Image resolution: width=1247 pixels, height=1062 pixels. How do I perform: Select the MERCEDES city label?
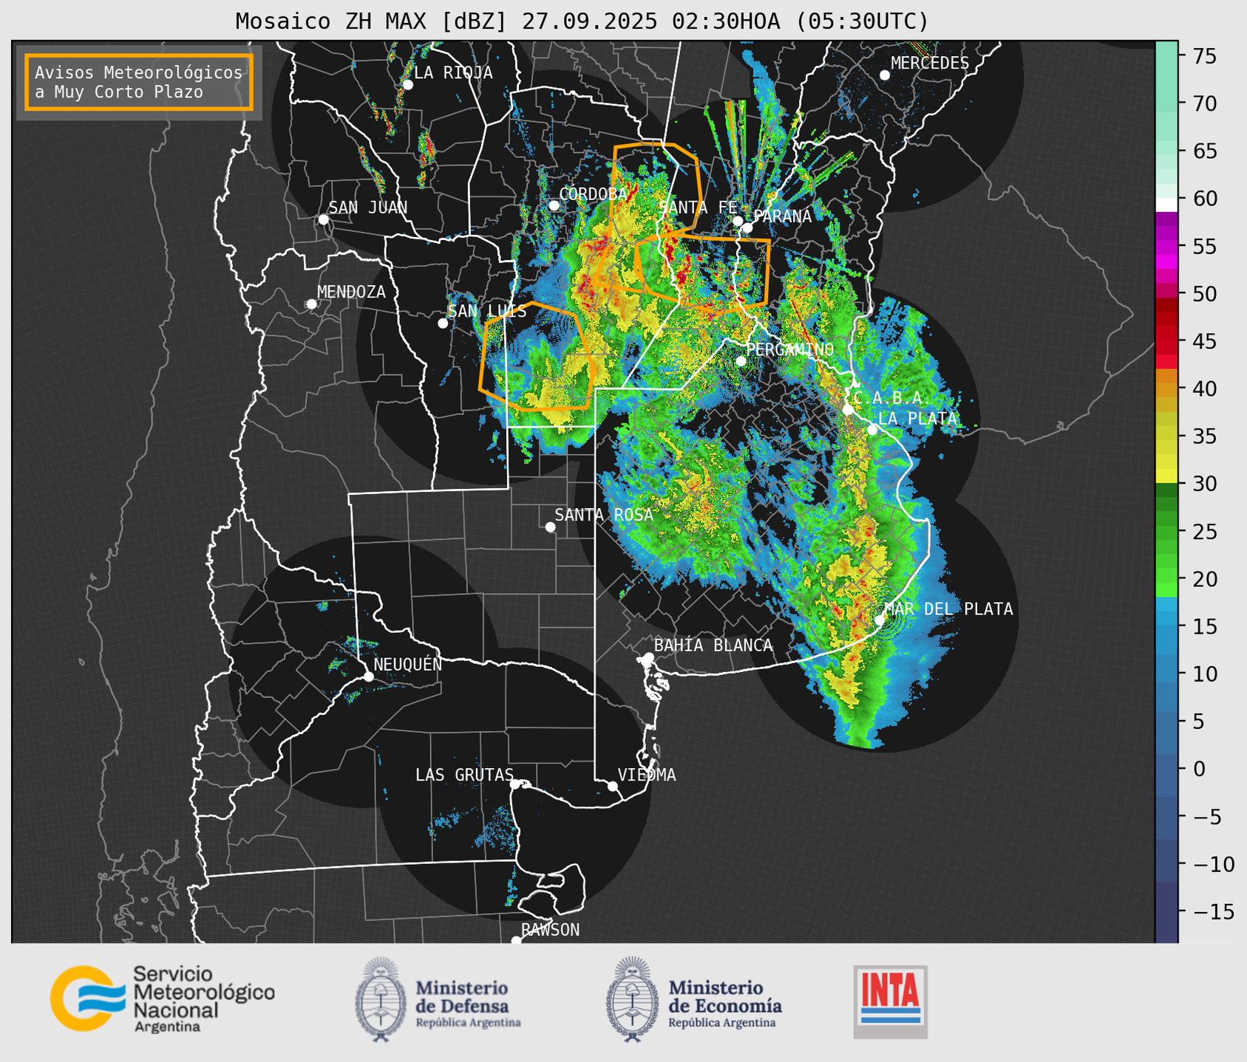[x=930, y=63]
